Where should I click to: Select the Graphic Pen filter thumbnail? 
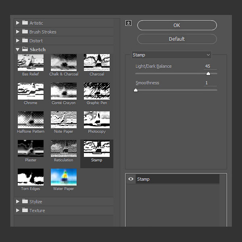coord(97,91)
